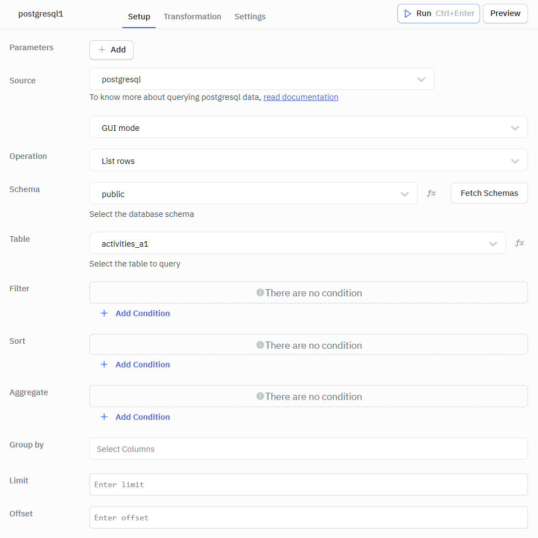Click the info icon in the Aggregate conditions box
This screenshot has width=538, height=538.
tap(260, 396)
